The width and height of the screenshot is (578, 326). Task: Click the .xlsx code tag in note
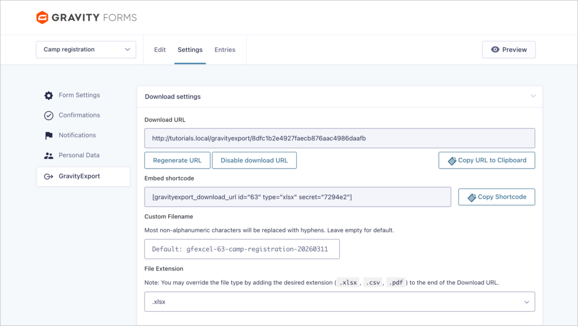(x=348, y=283)
